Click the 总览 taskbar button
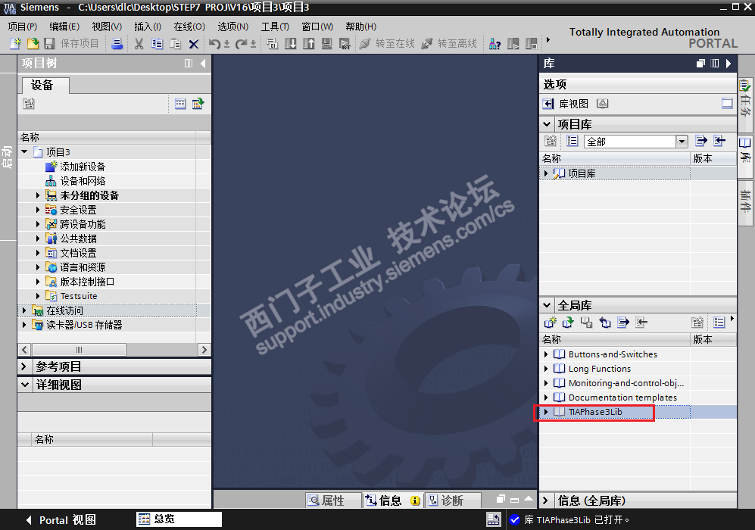The height and width of the screenshot is (530, 755). (179, 519)
